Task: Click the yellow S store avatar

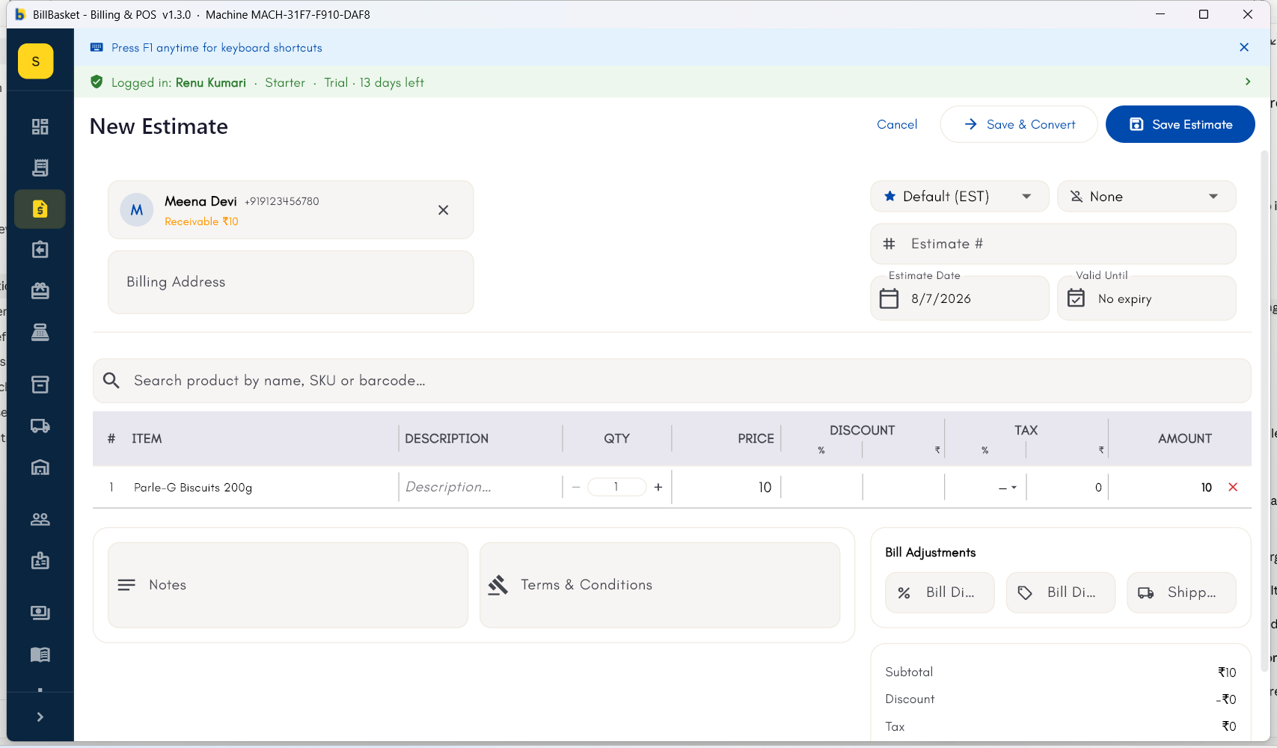Action: click(x=36, y=61)
